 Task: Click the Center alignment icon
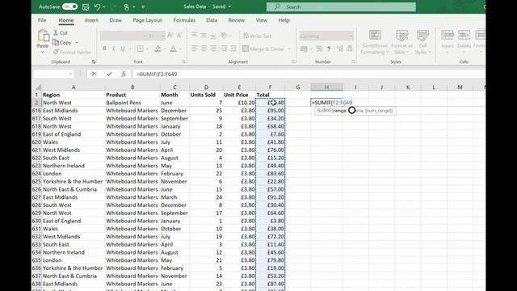click(204, 48)
